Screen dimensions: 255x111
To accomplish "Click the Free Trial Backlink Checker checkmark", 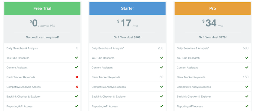I will coord(76,96).
